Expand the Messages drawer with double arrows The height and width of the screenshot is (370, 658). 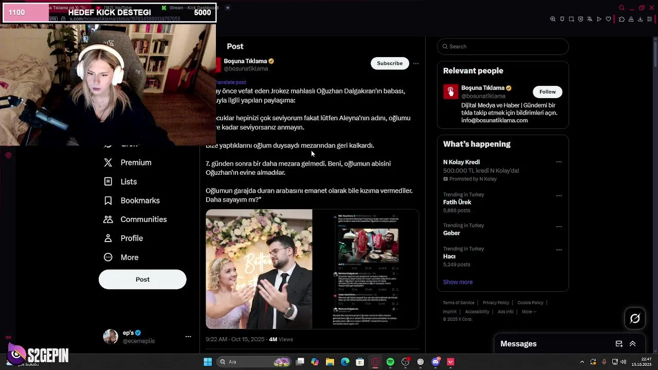pyautogui.click(x=633, y=344)
